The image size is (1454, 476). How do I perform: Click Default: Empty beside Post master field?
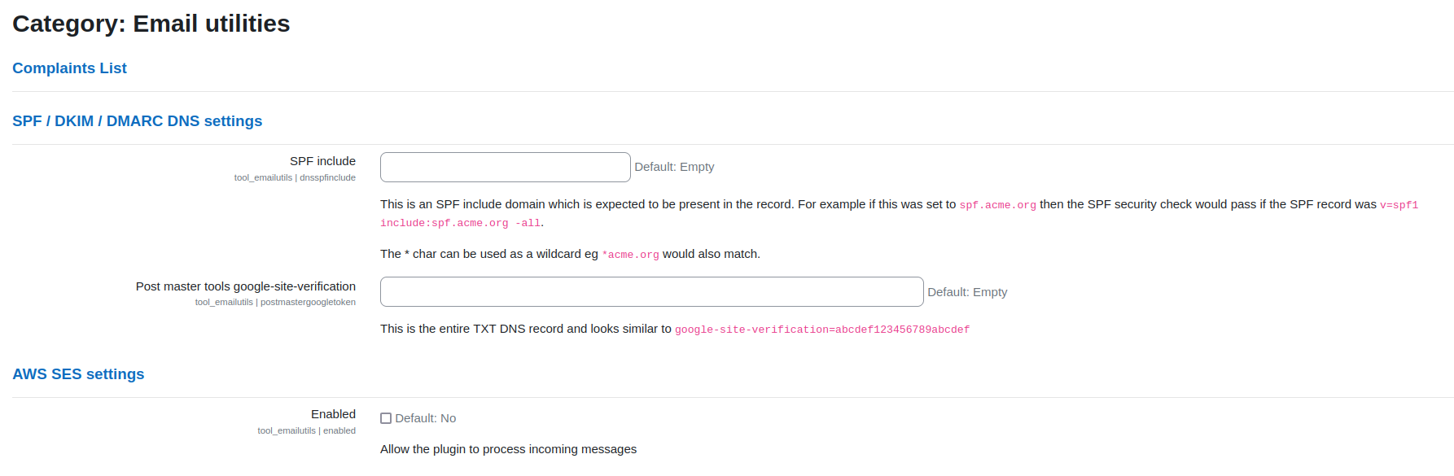click(967, 292)
